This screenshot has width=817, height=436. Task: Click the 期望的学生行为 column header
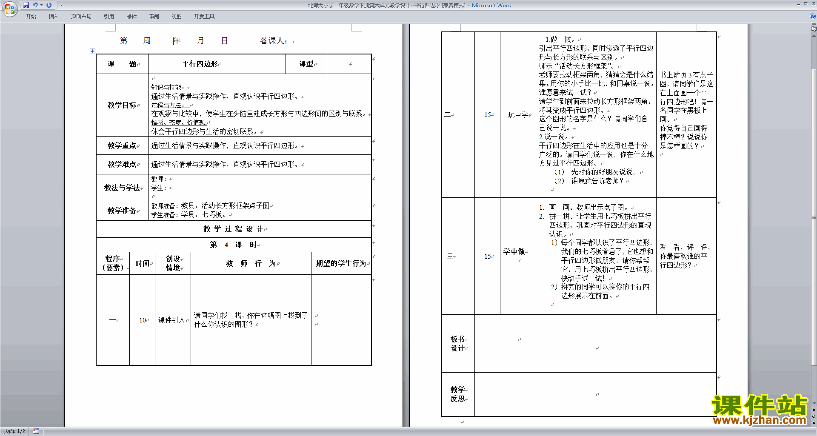(x=341, y=263)
